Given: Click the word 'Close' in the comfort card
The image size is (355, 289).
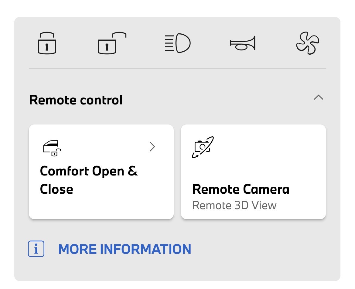Looking at the screenshot, I should (56, 189).
